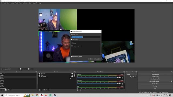
Task: Open the File menu
Action: click(x=2, y=3)
